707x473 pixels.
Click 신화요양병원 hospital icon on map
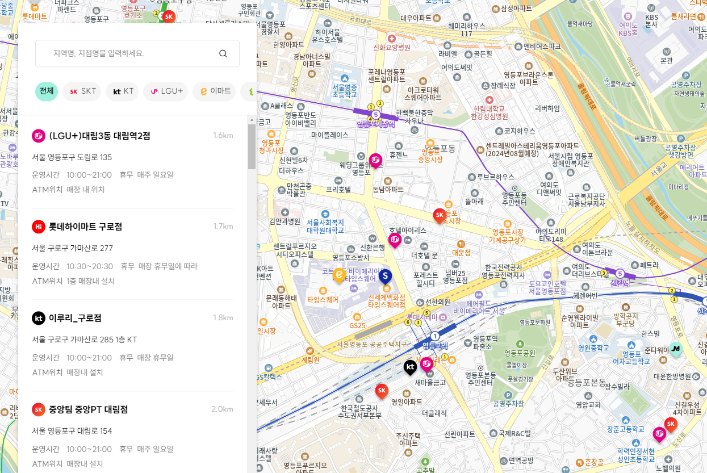pyautogui.click(x=391, y=39)
